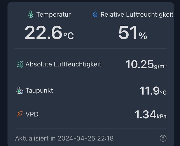This screenshot has height=146, width=180.
Task: Open help via the question mark icon
Action: coord(163,138)
